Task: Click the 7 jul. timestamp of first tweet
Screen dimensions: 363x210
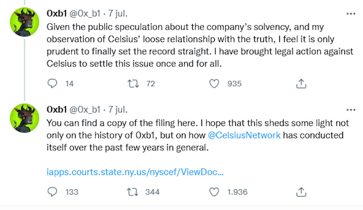Action: point(118,14)
